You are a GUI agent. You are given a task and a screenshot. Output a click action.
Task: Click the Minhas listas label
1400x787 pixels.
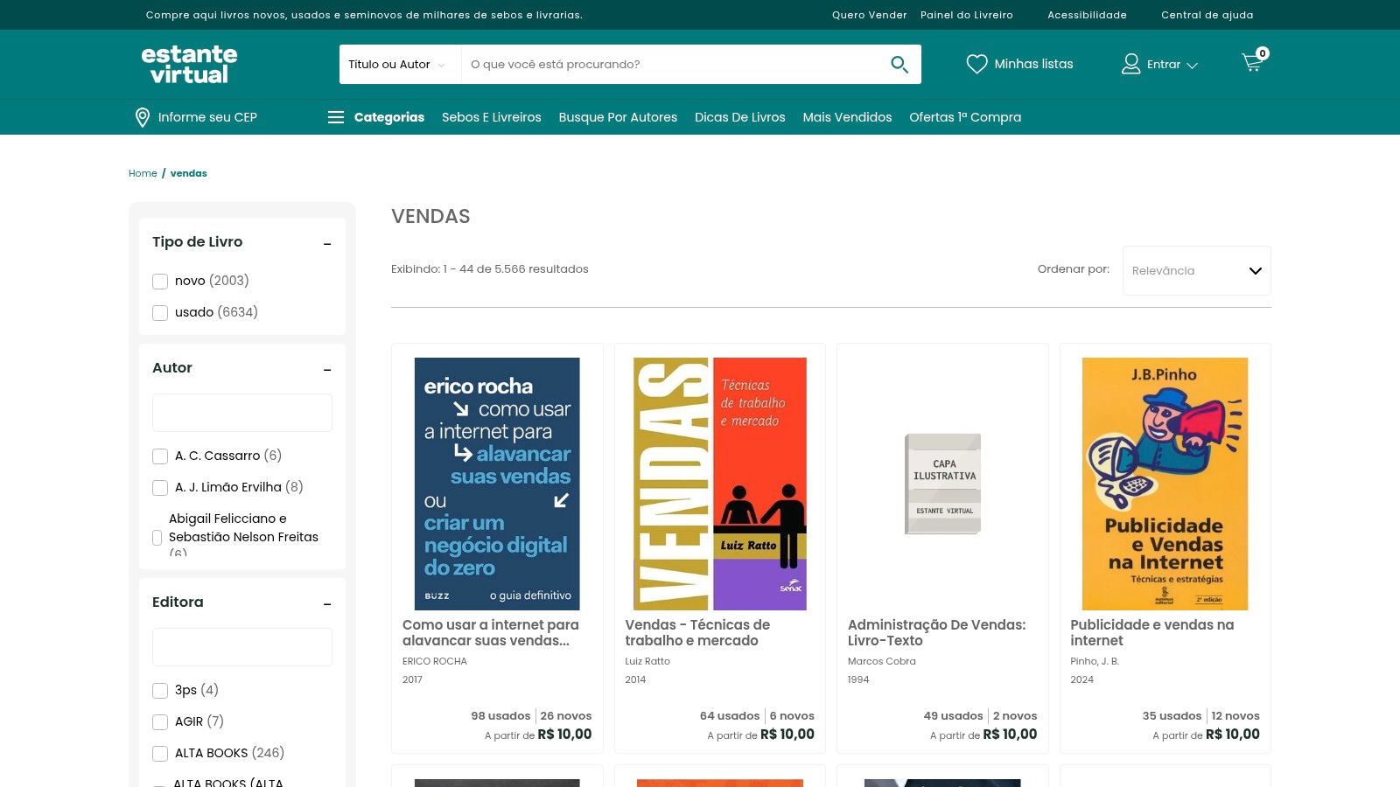[1033, 64]
